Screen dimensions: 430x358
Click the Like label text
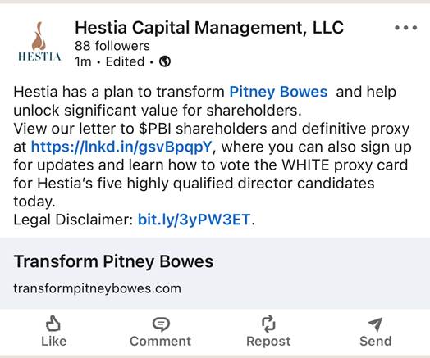[x=54, y=342]
